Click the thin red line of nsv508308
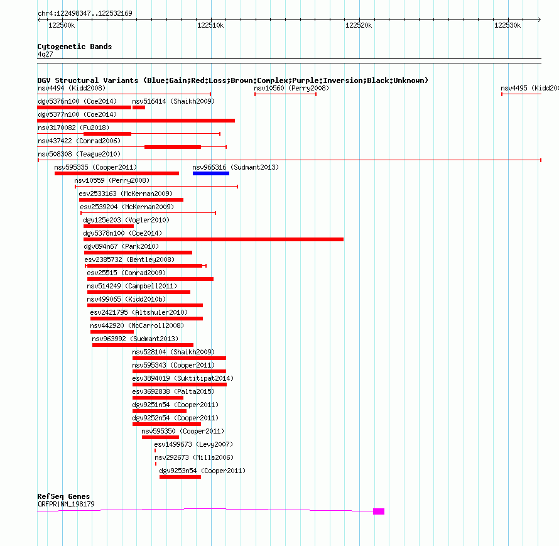 290,160
